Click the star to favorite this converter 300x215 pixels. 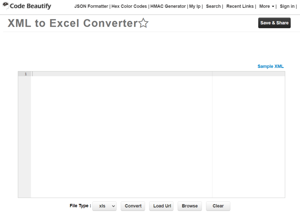click(143, 23)
